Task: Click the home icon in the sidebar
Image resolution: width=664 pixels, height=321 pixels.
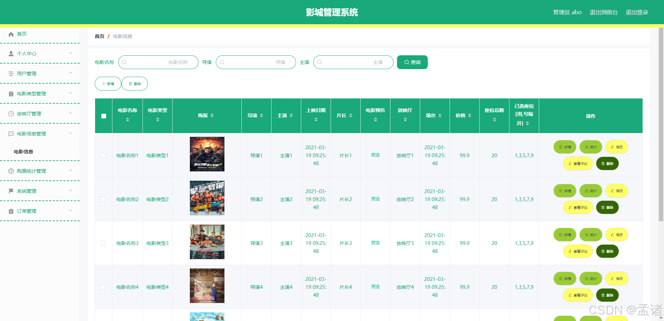Action: (x=11, y=34)
